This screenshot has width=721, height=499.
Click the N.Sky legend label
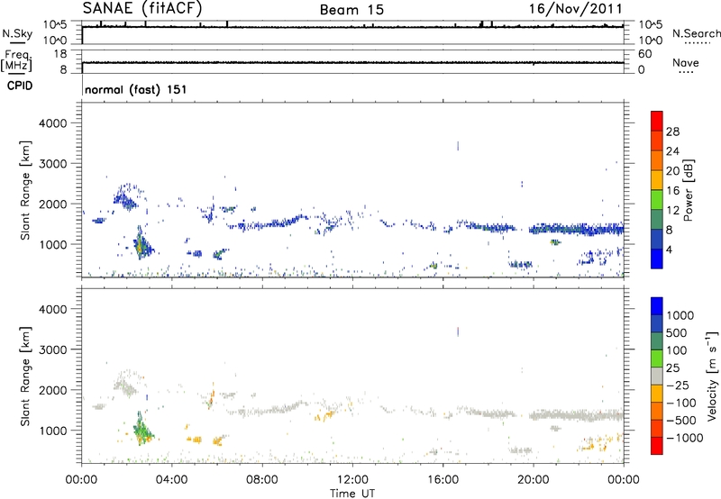click(17, 33)
